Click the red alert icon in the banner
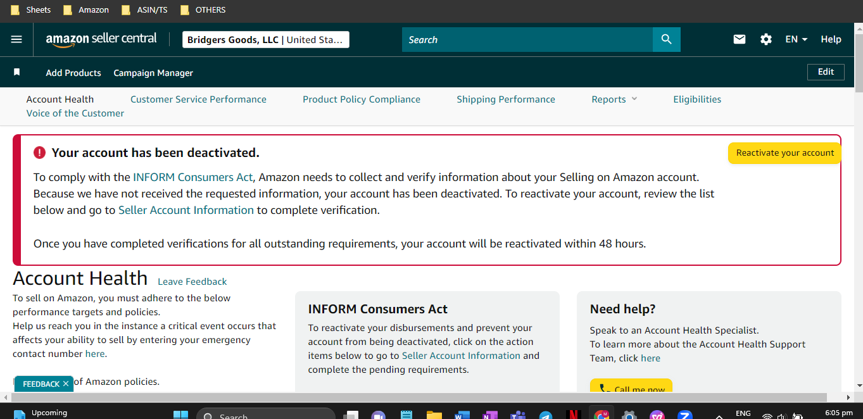This screenshot has height=419, width=863. coord(40,153)
